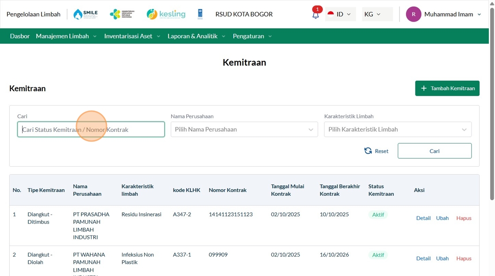Click Tipe Kemitraan column header
This screenshot has height=276, width=495.
[46, 190]
